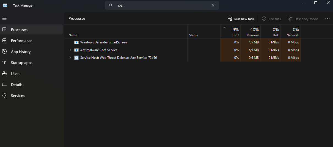Click the Processes page heading

pos(77,18)
